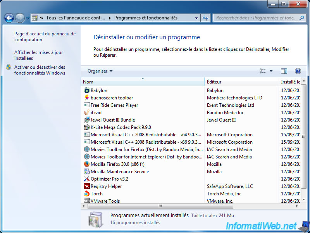Viewport: 310px width, 233px height.
Task: Click the search magnifier icon
Action: tap(301, 18)
